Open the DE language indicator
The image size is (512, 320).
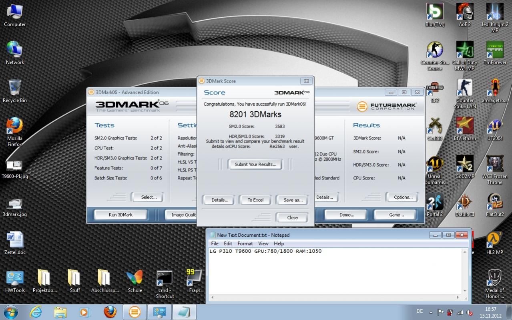[x=420, y=311]
